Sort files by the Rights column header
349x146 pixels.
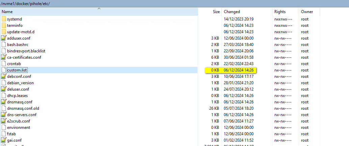[285, 12]
